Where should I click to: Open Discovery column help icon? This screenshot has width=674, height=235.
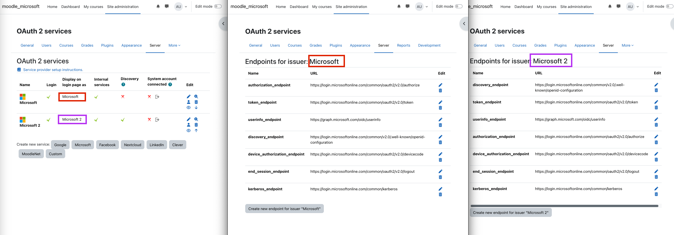123,84
